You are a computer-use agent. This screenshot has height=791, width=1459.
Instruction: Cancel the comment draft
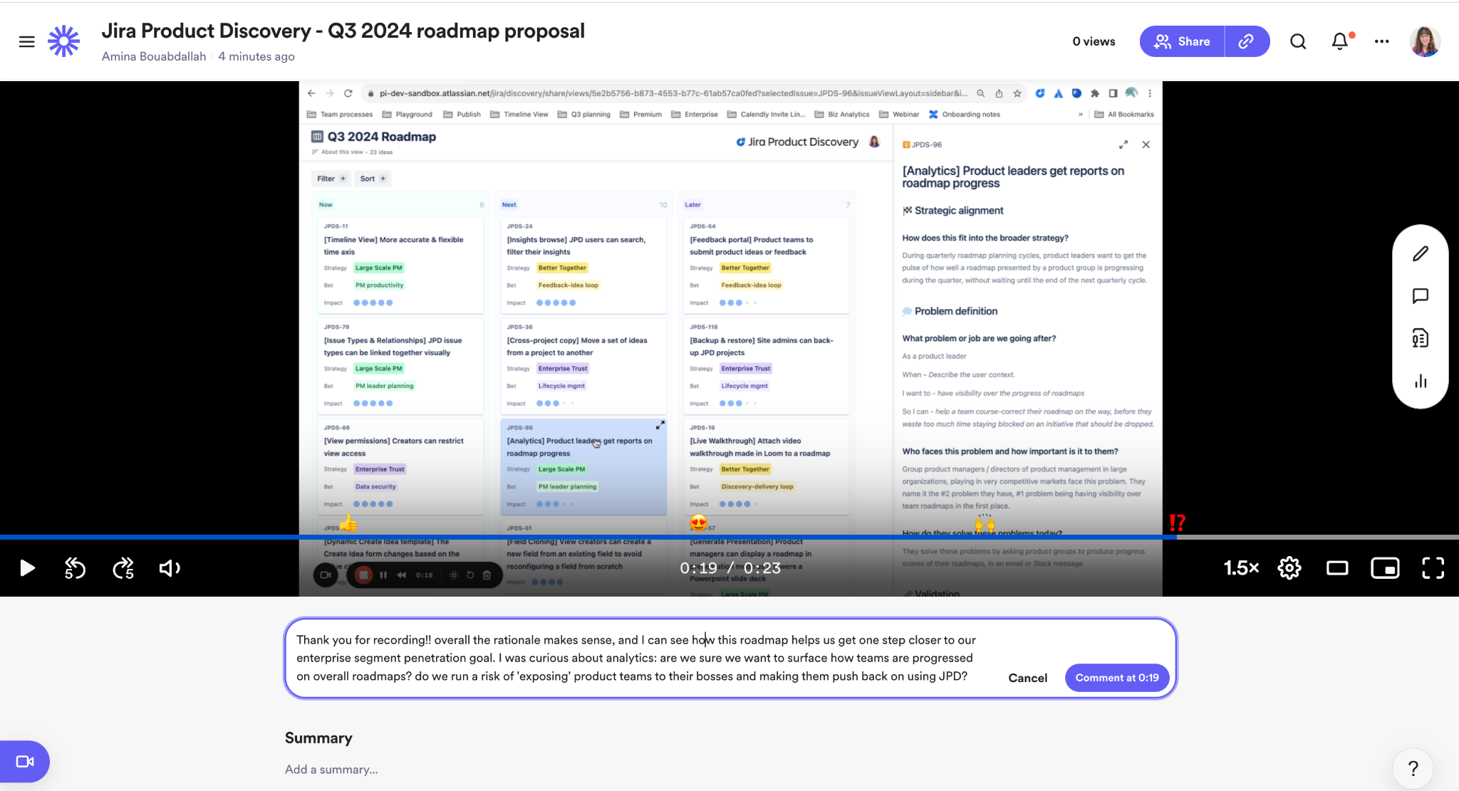[1027, 678]
